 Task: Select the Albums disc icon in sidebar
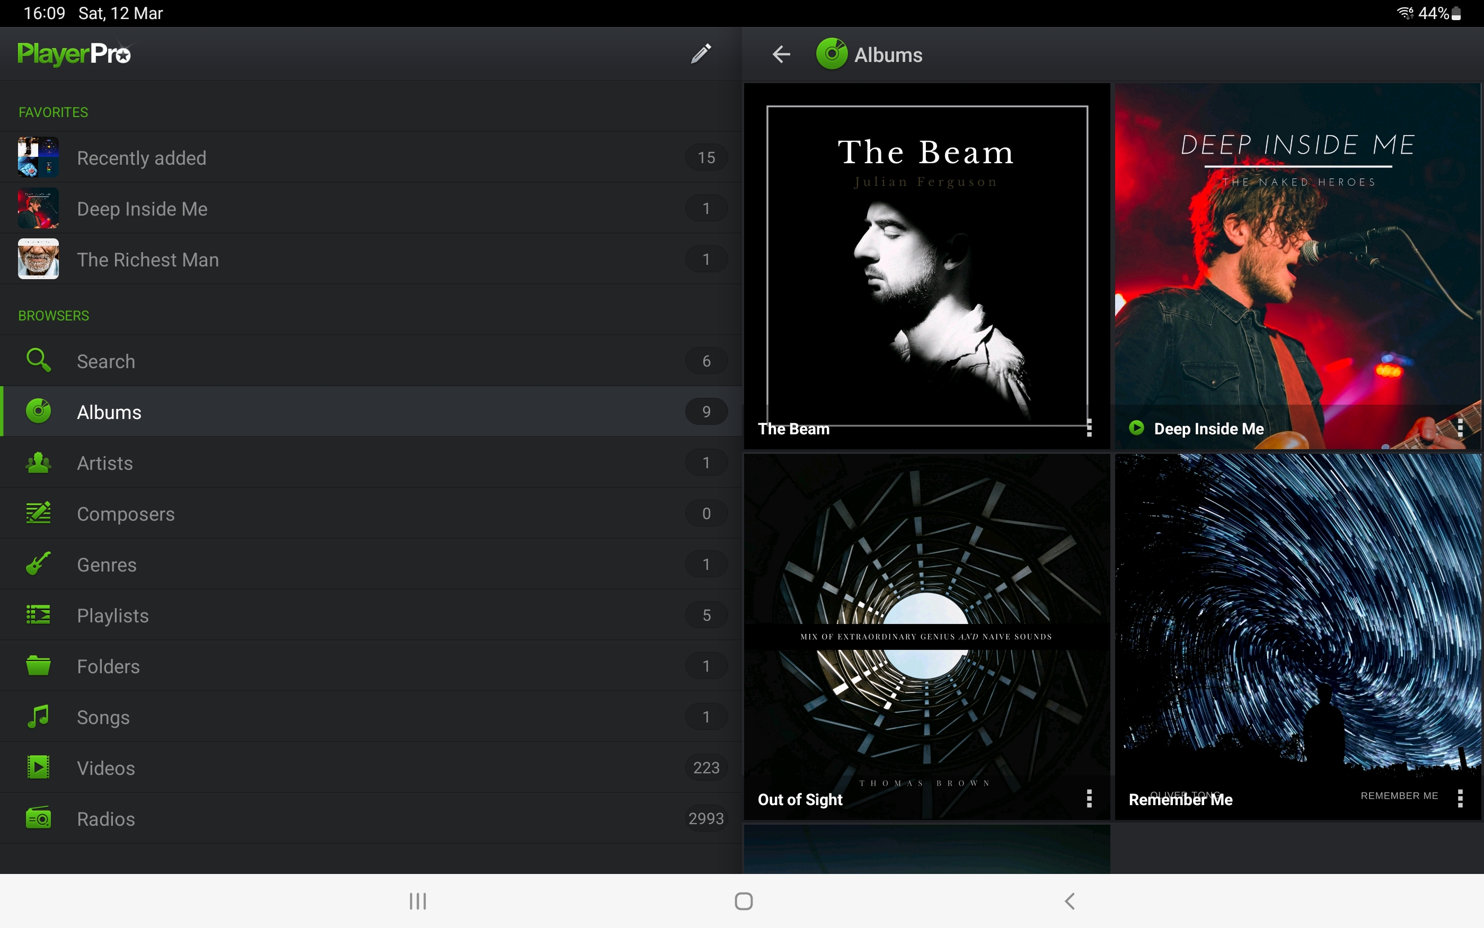(x=38, y=411)
